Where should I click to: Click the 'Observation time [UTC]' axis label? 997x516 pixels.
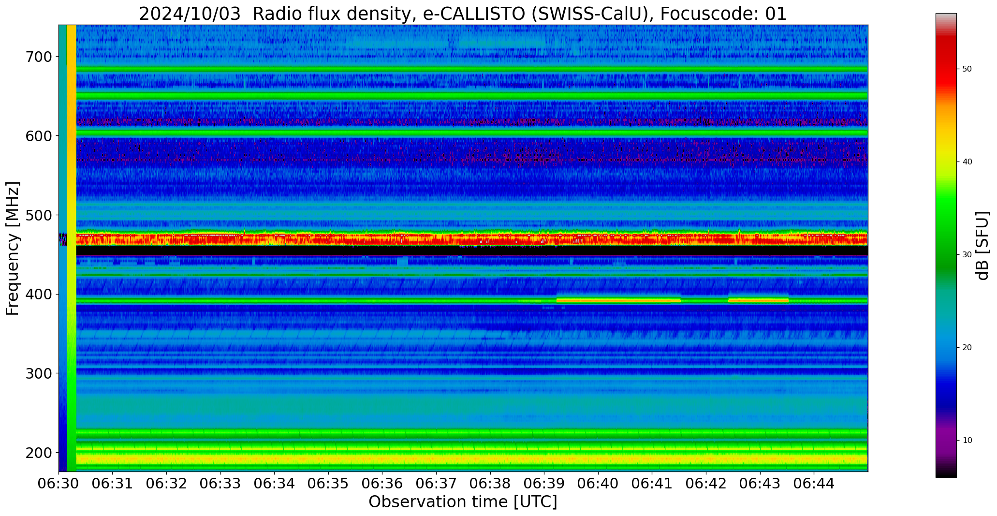pyautogui.click(x=463, y=502)
